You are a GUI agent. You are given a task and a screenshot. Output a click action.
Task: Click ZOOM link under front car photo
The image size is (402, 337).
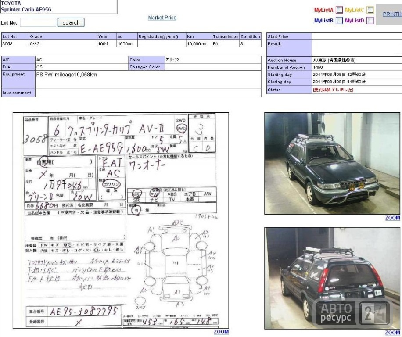[x=392, y=218]
